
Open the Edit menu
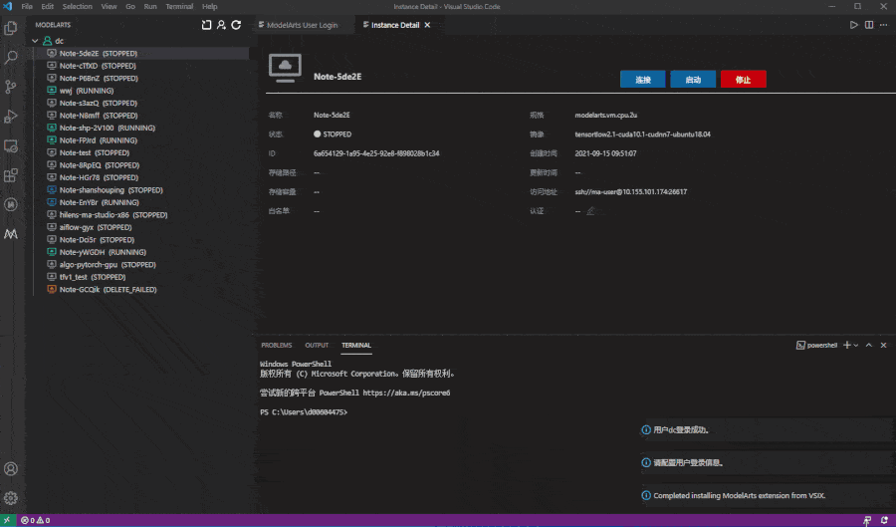click(48, 6)
